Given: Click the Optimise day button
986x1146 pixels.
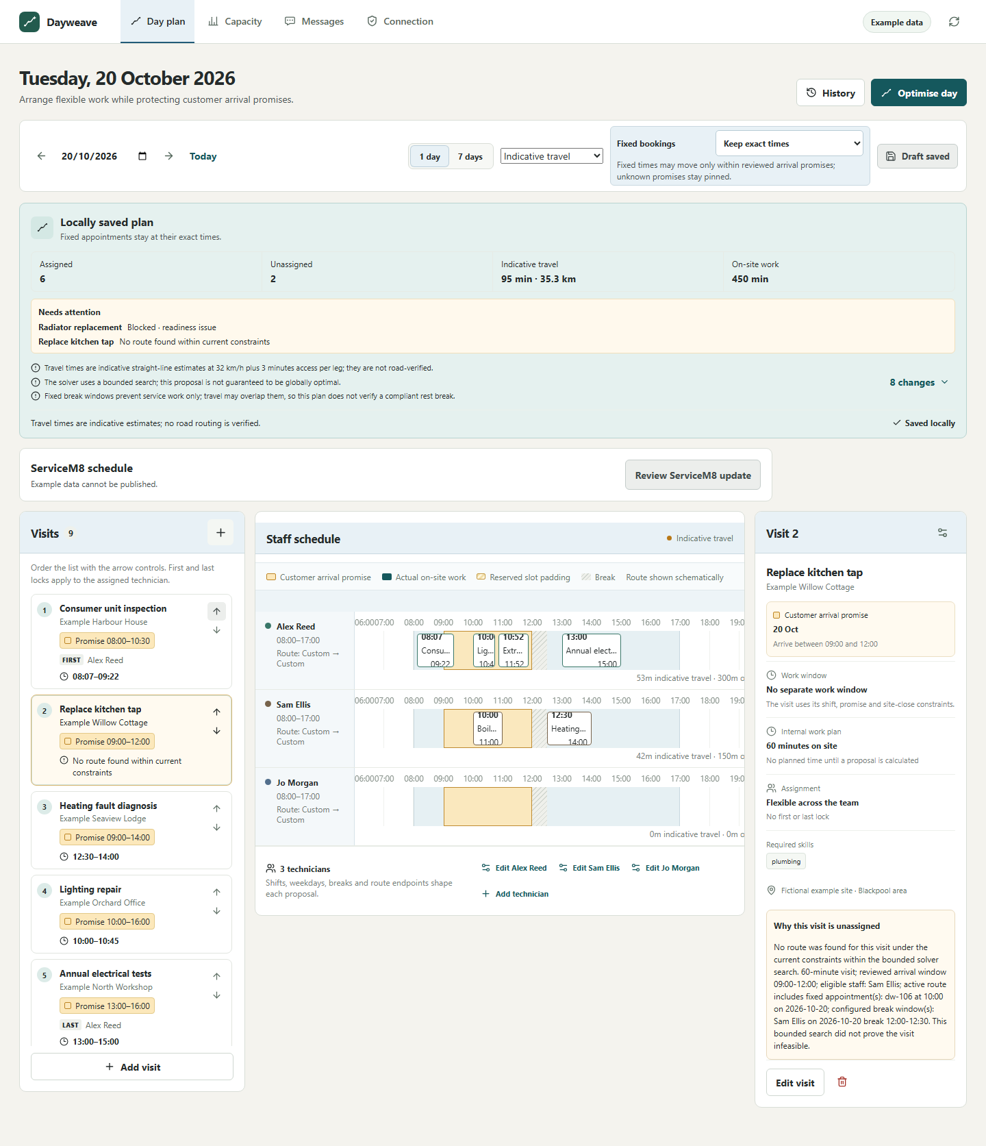Looking at the screenshot, I should [x=919, y=92].
